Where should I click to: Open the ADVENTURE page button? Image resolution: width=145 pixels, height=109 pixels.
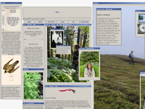coord(85,22)
